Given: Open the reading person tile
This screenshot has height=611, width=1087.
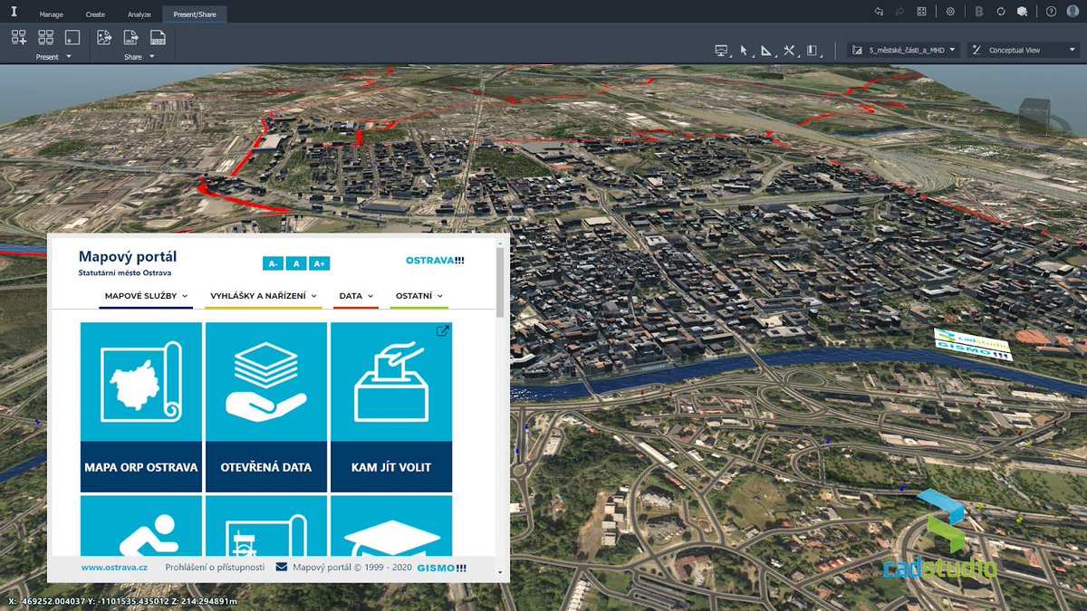Looking at the screenshot, I should click(141, 526).
